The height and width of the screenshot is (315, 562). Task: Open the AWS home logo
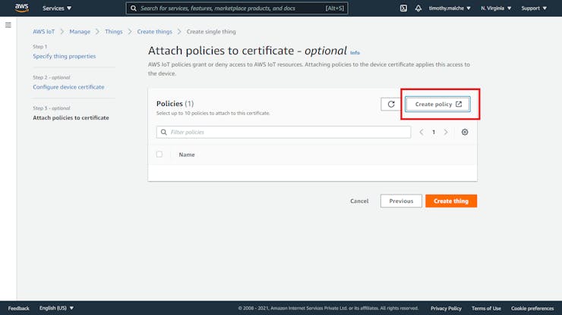click(x=22, y=8)
